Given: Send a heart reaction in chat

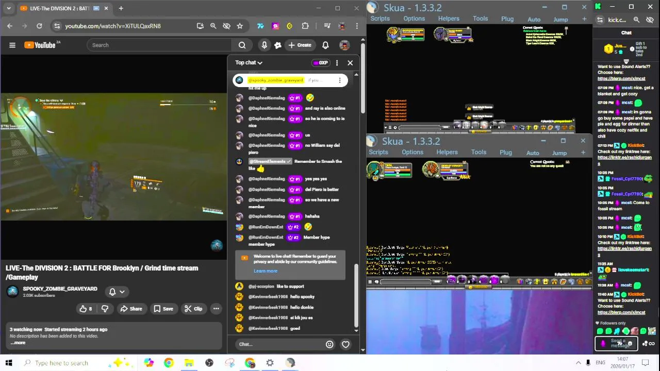Looking at the screenshot, I should 345,344.
